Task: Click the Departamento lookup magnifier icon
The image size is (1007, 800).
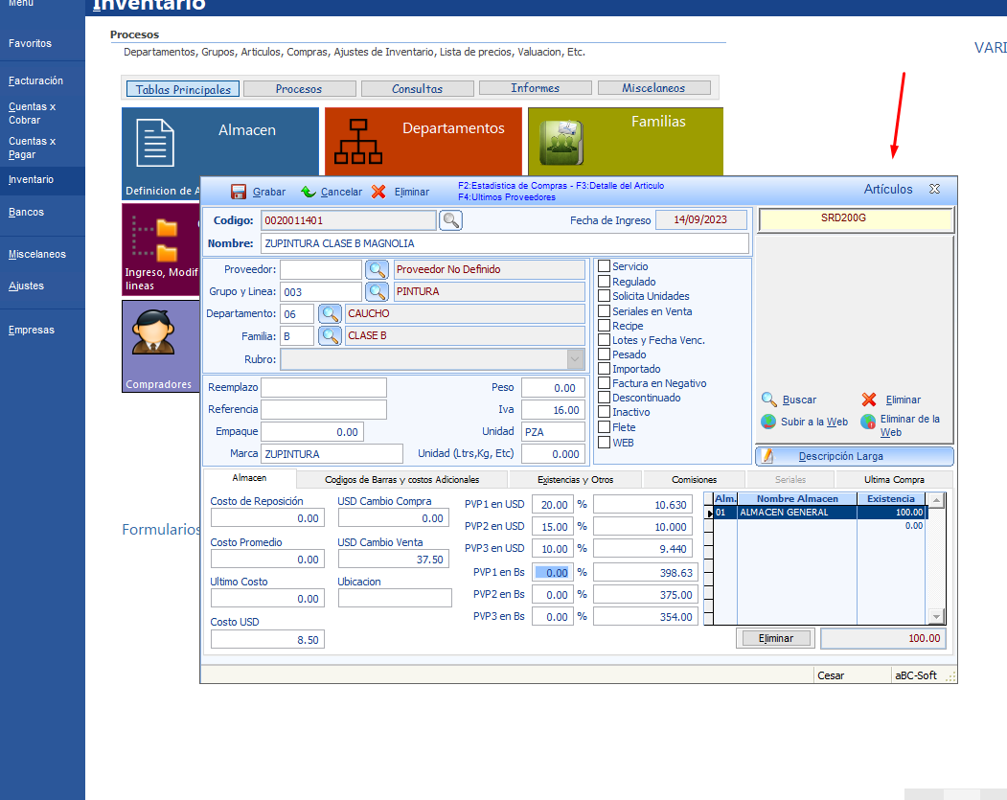Action: tap(331, 314)
